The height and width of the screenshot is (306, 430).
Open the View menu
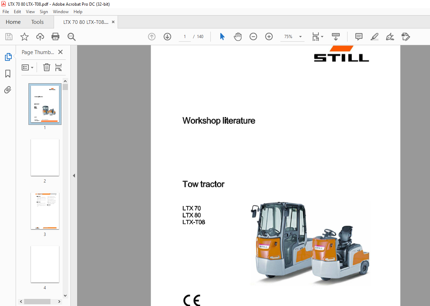point(31,12)
